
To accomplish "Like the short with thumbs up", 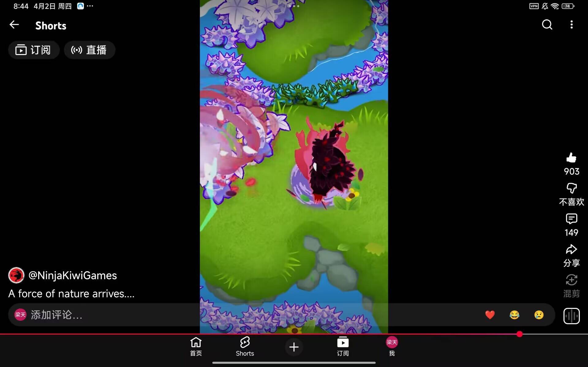I will tap(571, 158).
